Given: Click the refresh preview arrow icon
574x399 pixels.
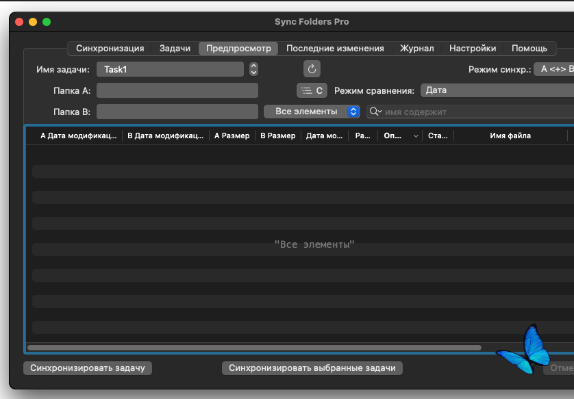Looking at the screenshot, I should [x=312, y=68].
